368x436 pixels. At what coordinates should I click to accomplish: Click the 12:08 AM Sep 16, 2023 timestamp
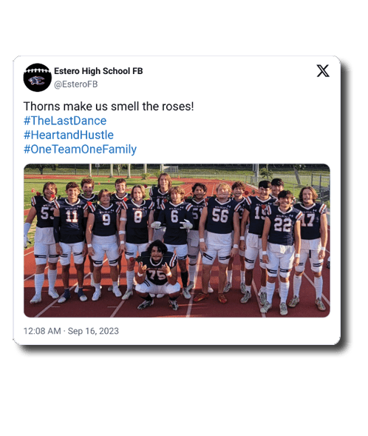[71, 331]
